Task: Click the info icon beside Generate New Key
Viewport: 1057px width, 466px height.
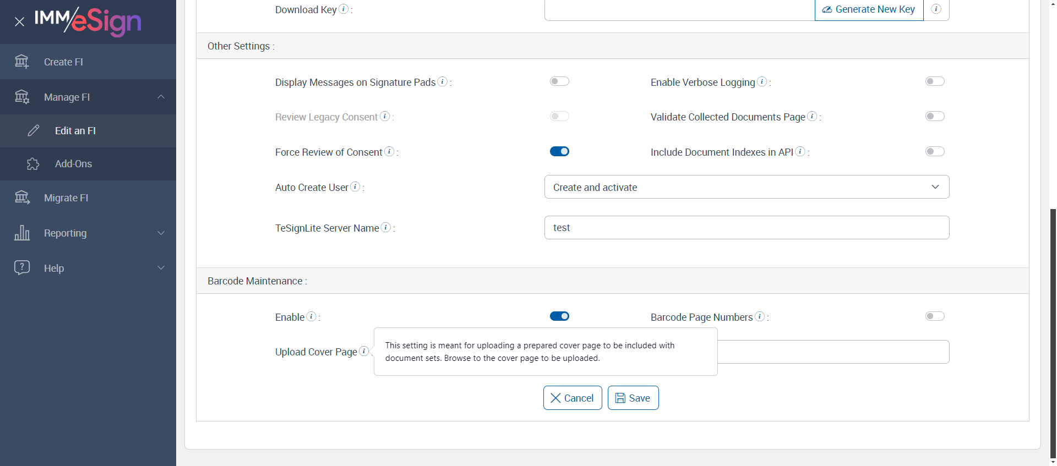Action: [936, 9]
